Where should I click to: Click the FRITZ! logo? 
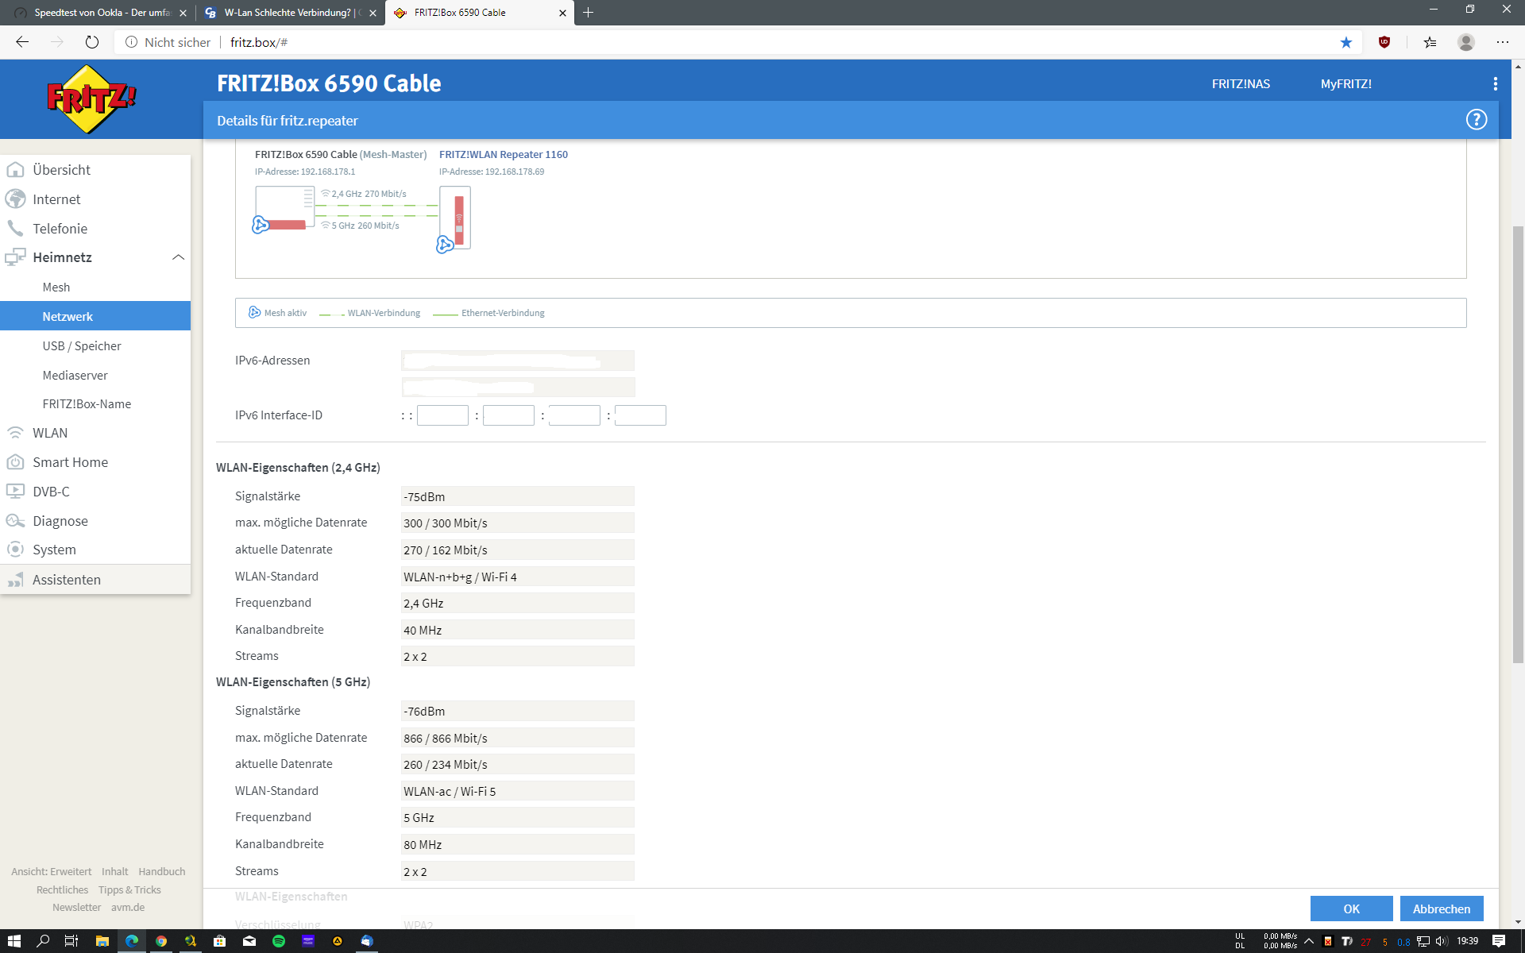(91, 99)
